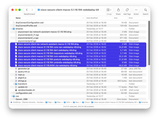Click the pkginit.js file icon

tap(16, 78)
